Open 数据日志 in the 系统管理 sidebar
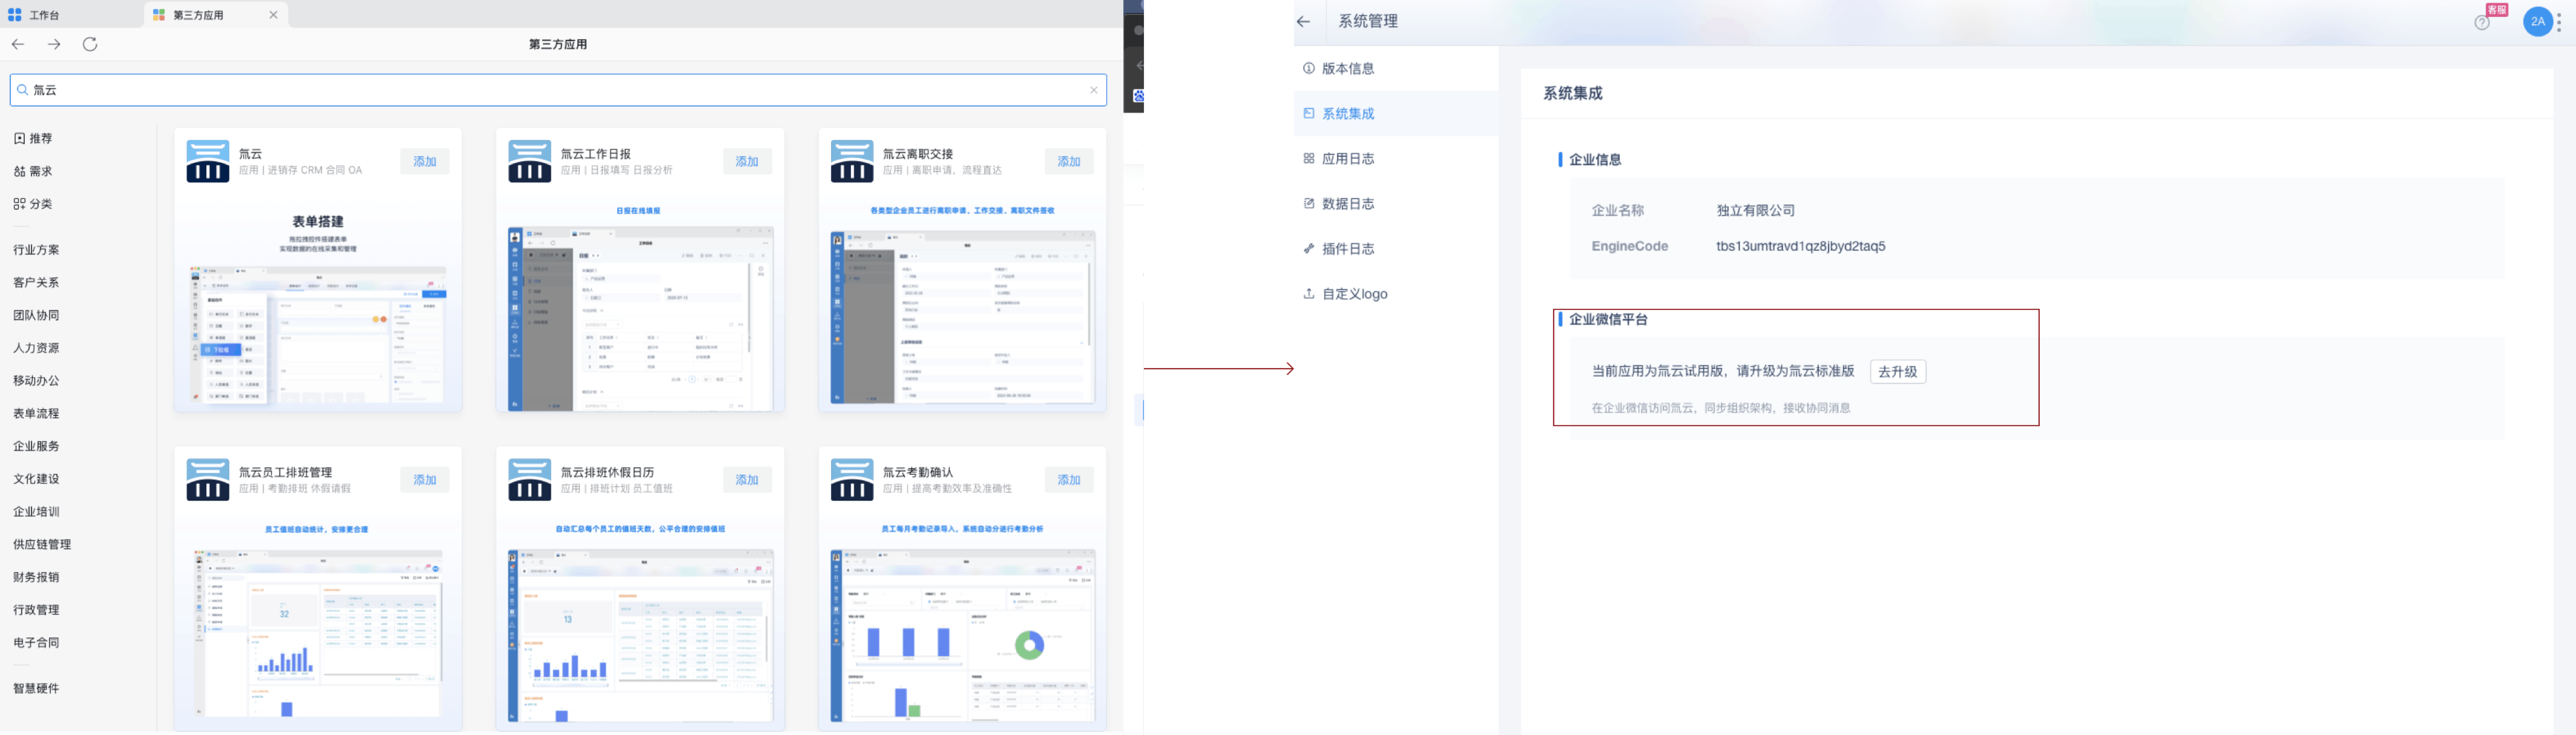Image resolution: width=2576 pixels, height=735 pixels. 1396,203
